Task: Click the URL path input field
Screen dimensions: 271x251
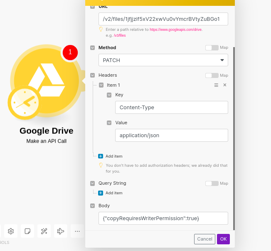Action: click(163, 19)
